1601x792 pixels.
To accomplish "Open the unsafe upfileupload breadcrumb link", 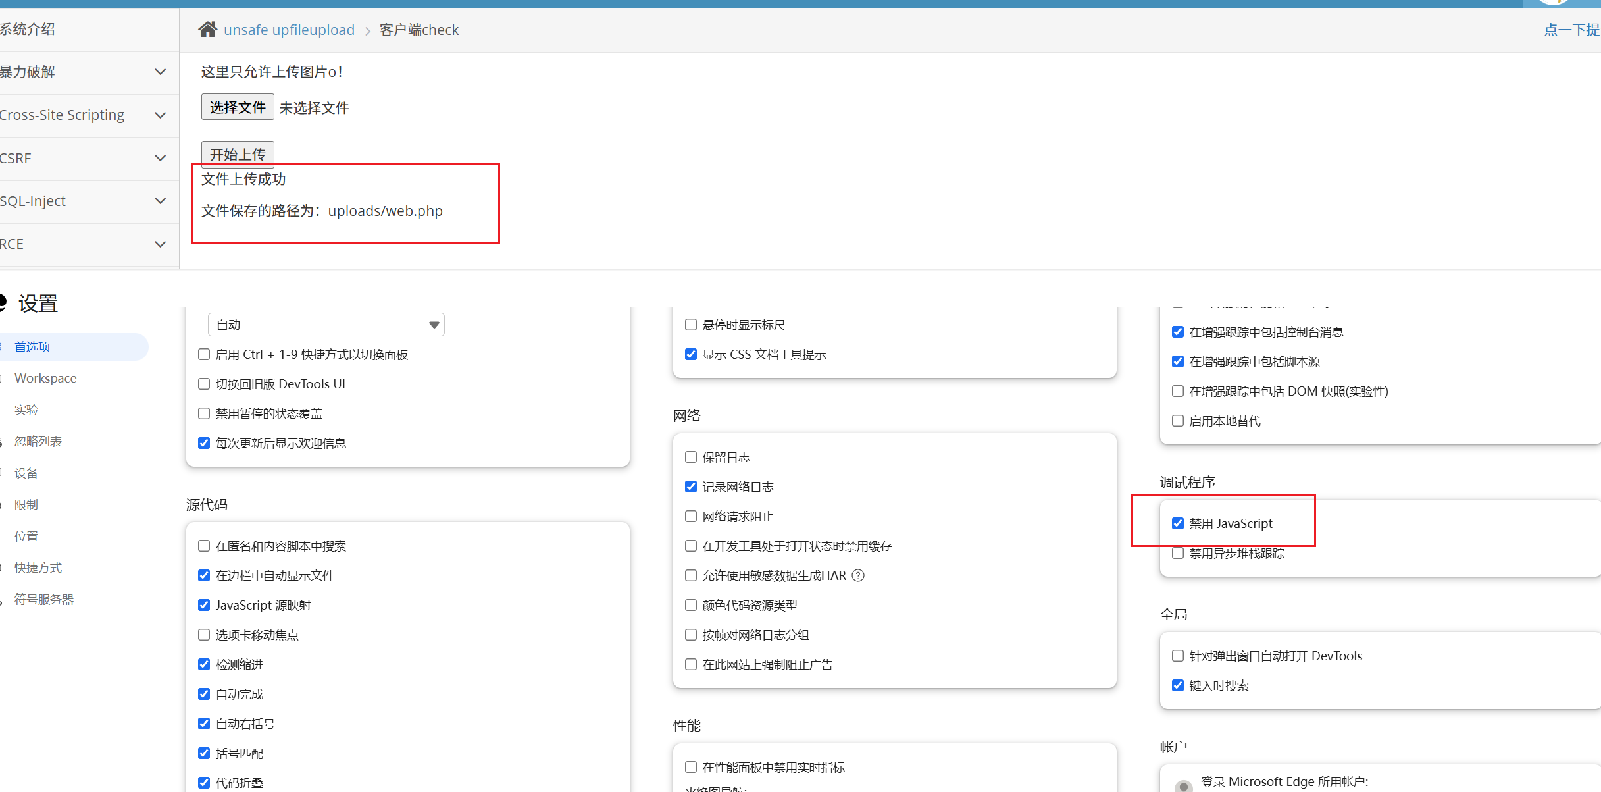I will click(289, 30).
